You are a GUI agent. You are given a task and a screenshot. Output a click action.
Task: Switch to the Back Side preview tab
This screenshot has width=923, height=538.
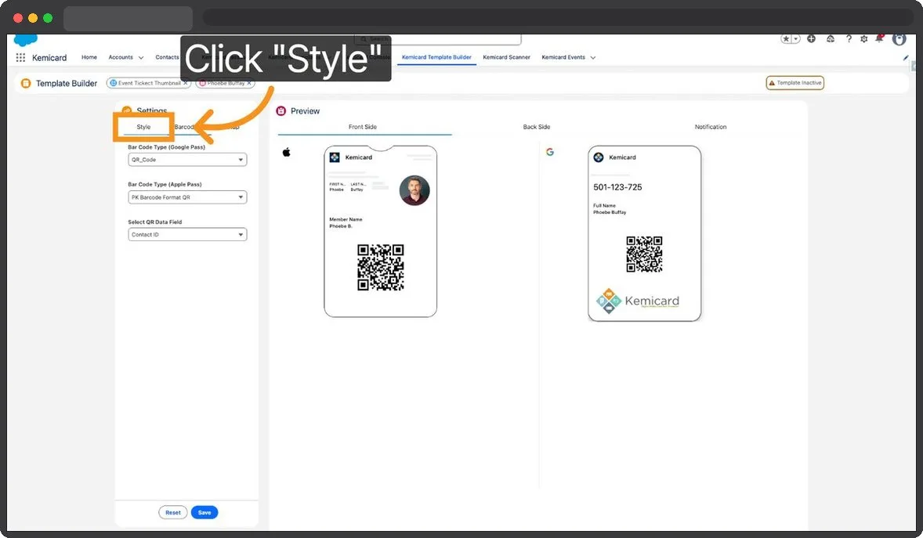coord(536,127)
